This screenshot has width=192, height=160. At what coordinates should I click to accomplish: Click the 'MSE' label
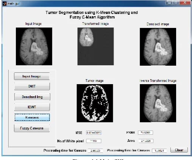[79, 133]
